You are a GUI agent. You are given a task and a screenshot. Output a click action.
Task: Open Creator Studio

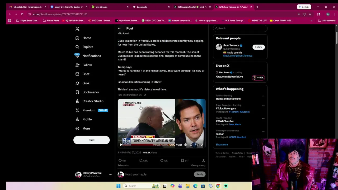click(x=89, y=101)
